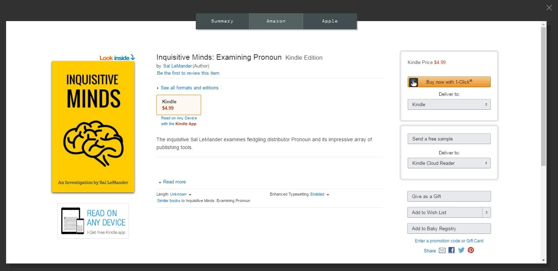Click the Read on Any Device banner
Image resolution: width=558 pixels, height=271 pixels.
tap(93, 221)
